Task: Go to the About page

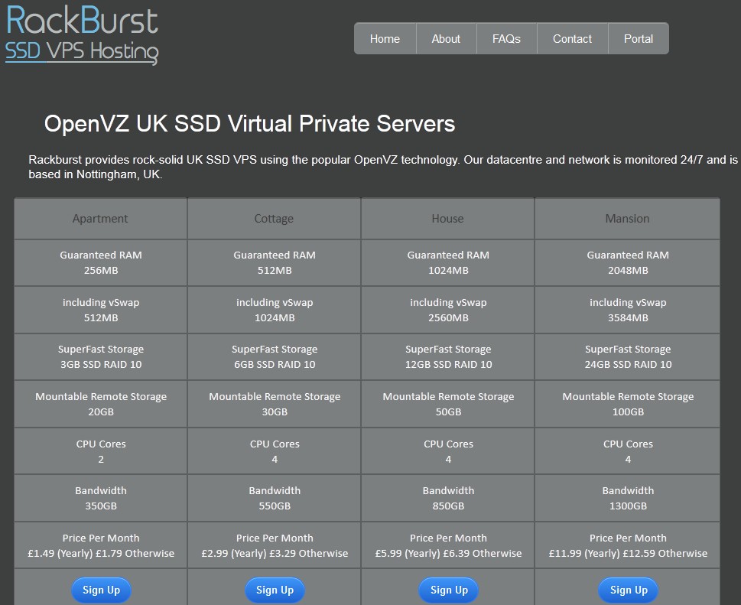Action: [446, 39]
